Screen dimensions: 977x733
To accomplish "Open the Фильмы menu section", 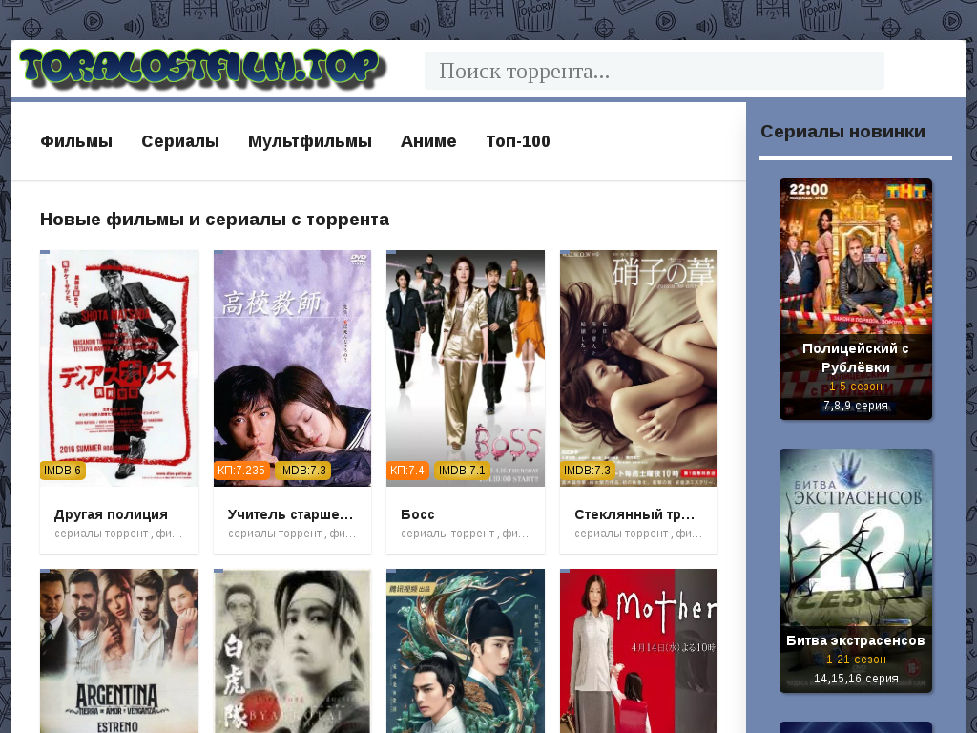I will coord(76,141).
